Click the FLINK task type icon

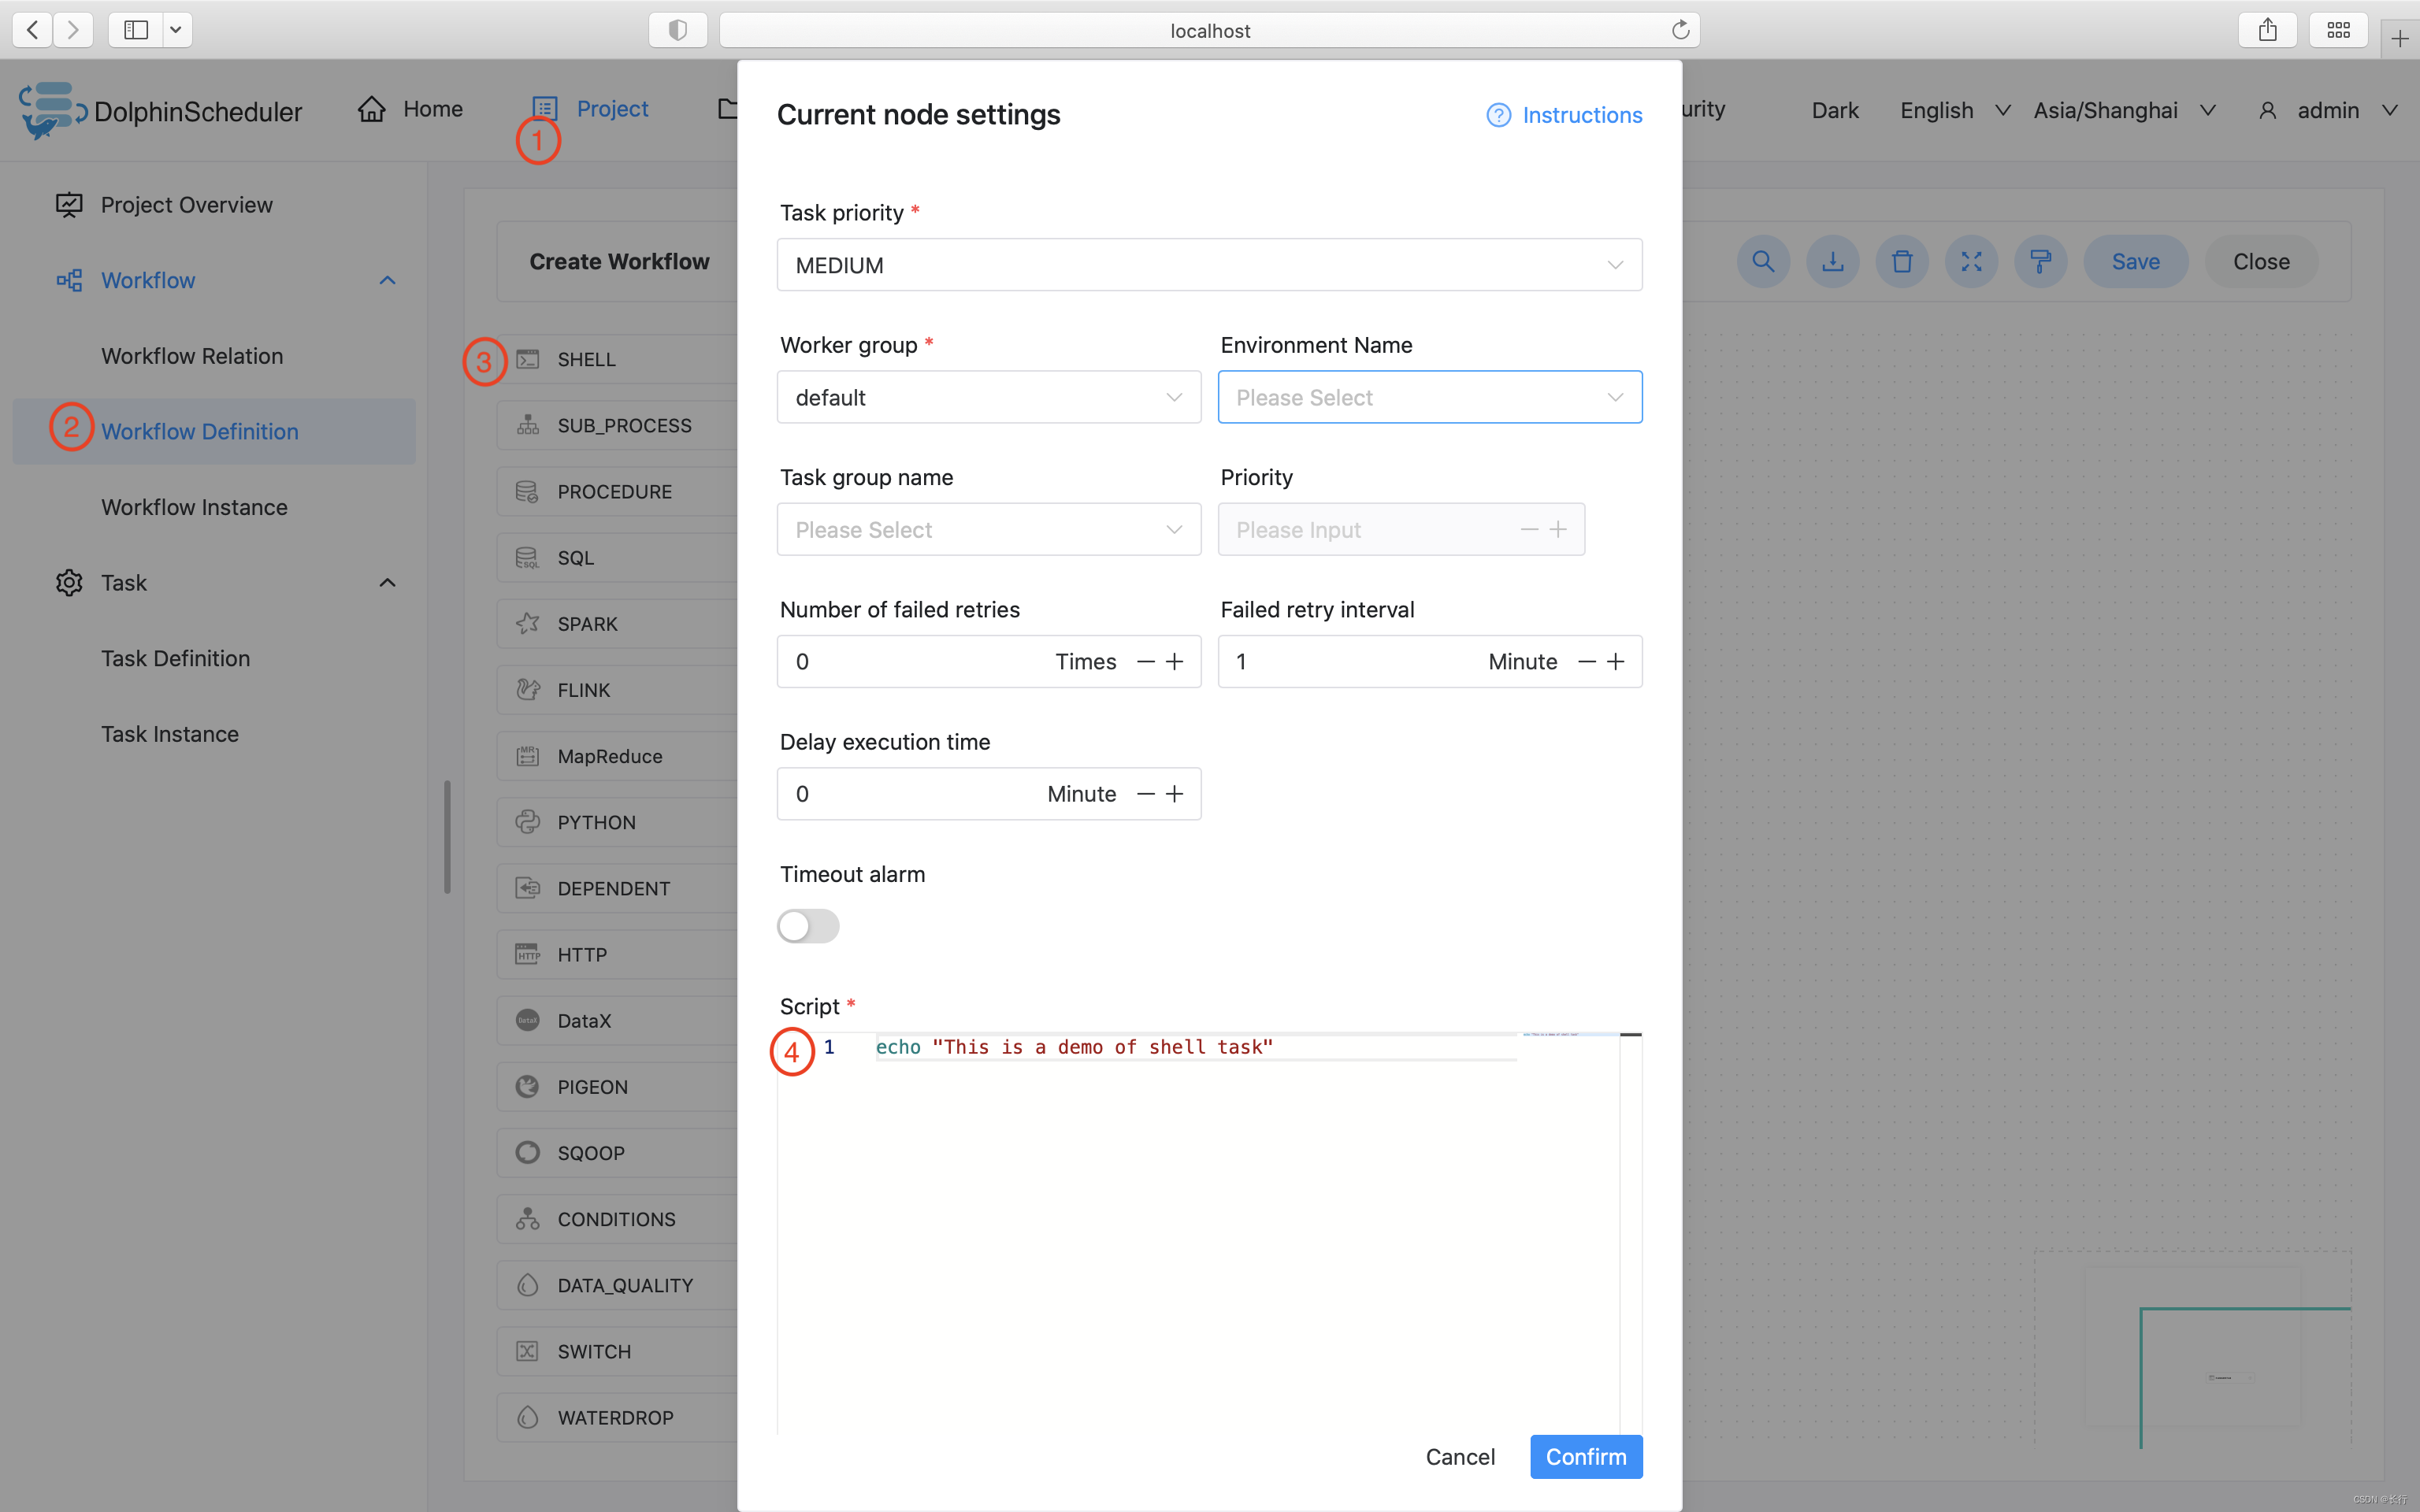click(528, 688)
